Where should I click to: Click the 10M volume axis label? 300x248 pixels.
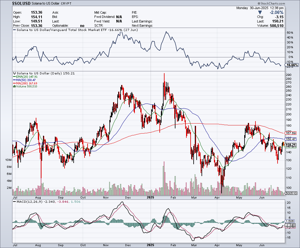pos(8,160)
